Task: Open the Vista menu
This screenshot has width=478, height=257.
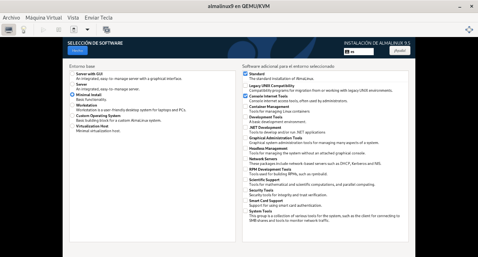Action: tap(73, 17)
